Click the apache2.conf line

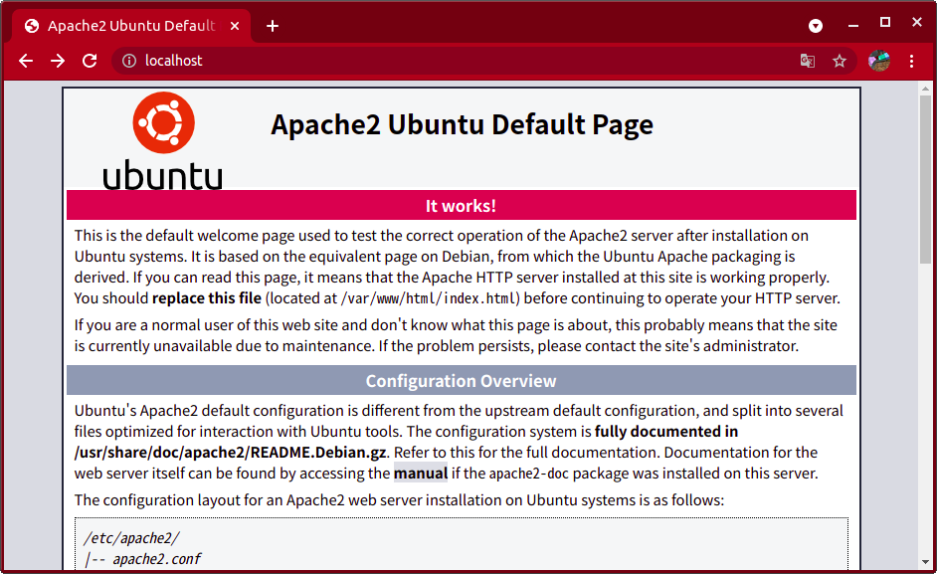(157, 559)
